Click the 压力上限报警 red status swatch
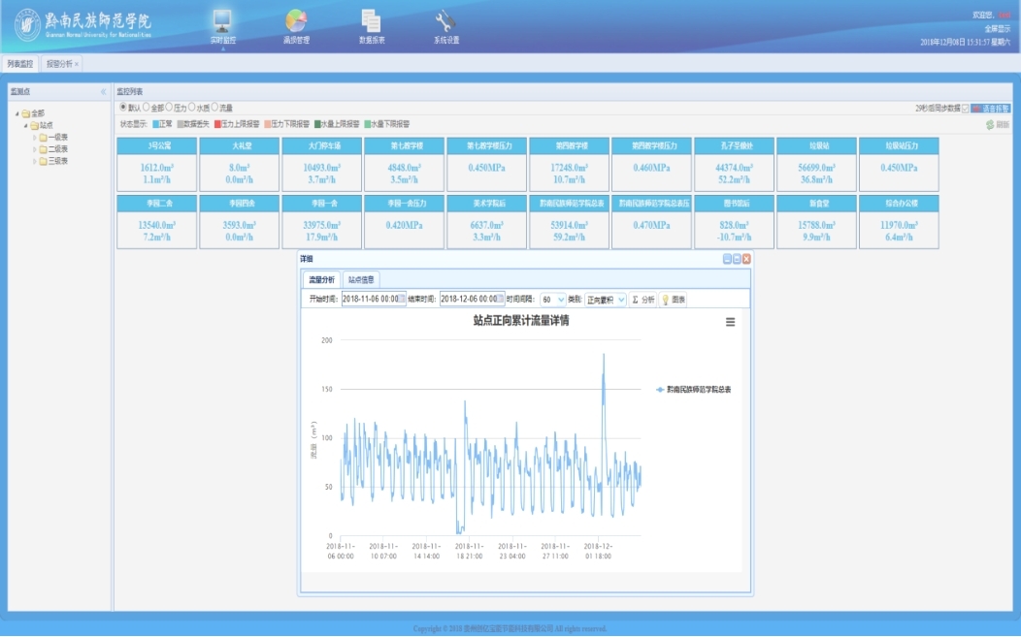Image resolution: width=1021 pixels, height=637 pixels. [217, 124]
